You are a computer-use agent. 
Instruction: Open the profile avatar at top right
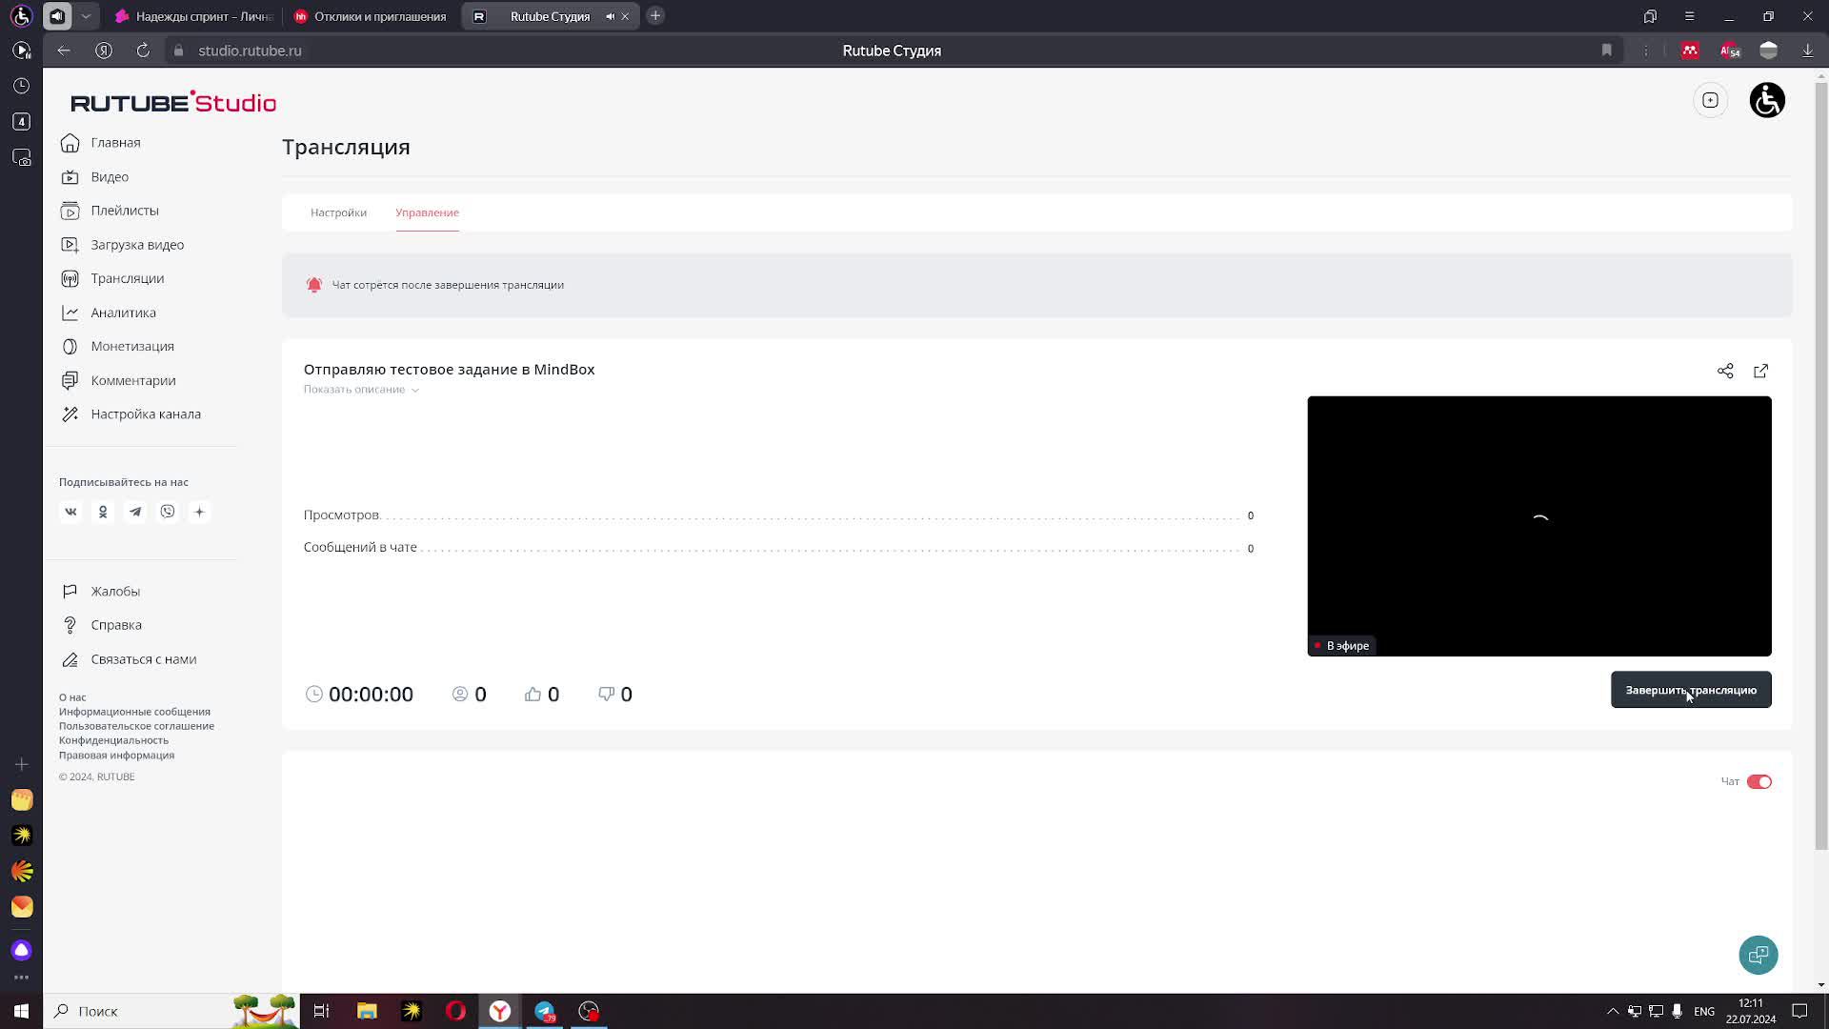pyautogui.click(x=1767, y=100)
